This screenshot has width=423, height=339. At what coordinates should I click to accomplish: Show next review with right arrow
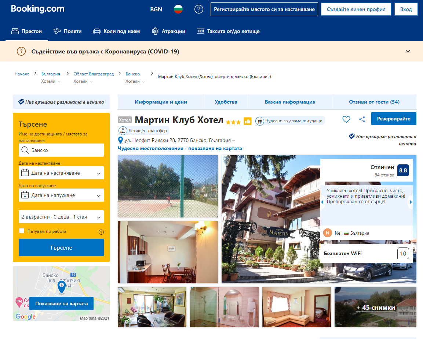point(411,202)
